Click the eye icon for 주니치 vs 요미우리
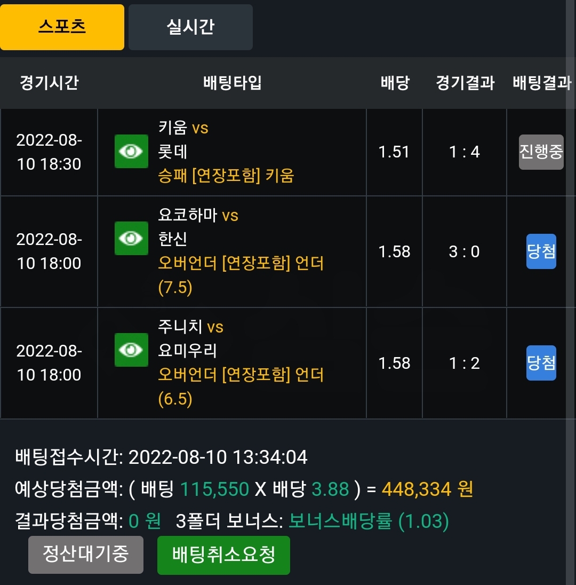This screenshot has width=576, height=585. (131, 350)
